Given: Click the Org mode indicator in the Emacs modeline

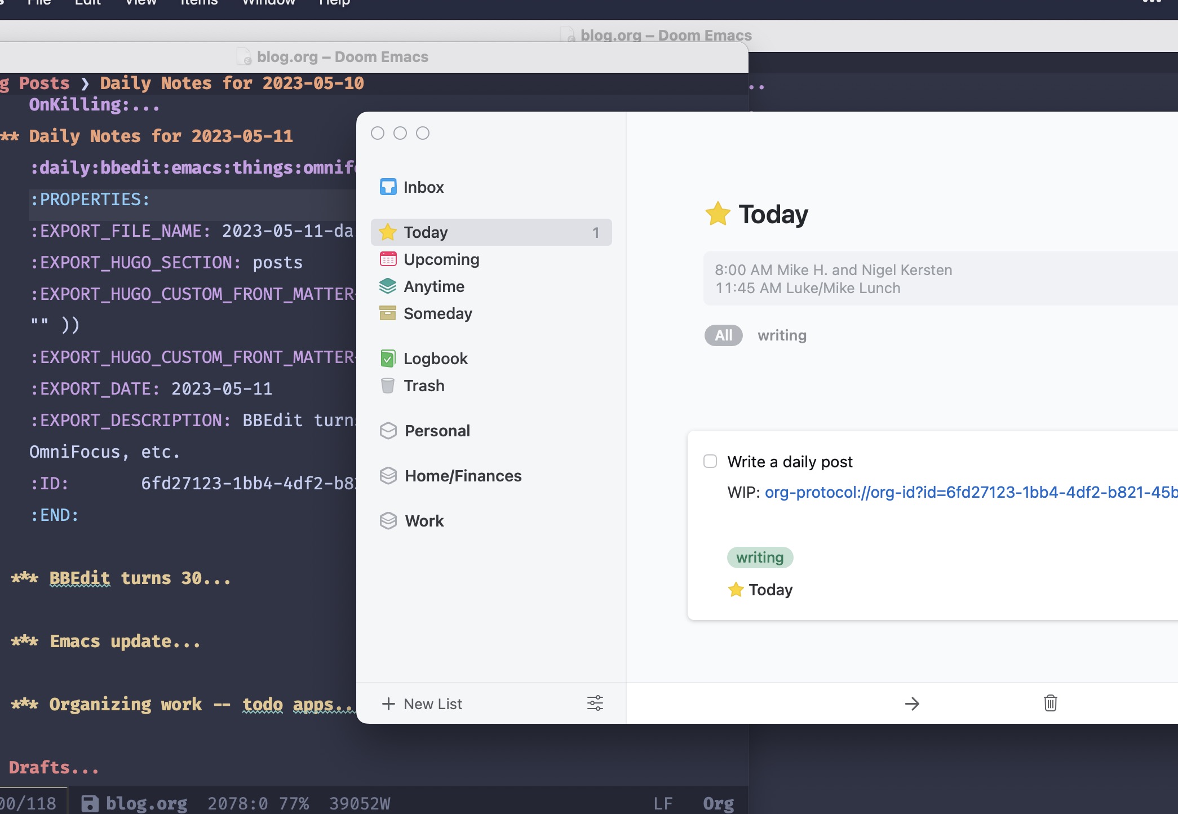Looking at the screenshot, I should [x=718, y=803].
